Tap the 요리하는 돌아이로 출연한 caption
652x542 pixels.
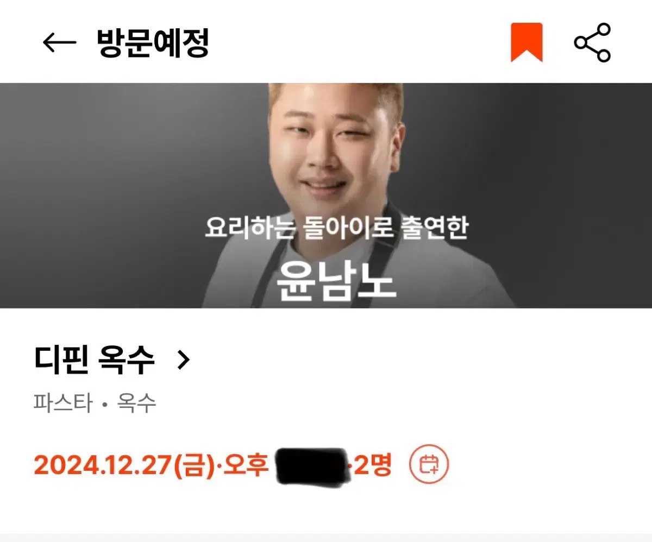336,229
